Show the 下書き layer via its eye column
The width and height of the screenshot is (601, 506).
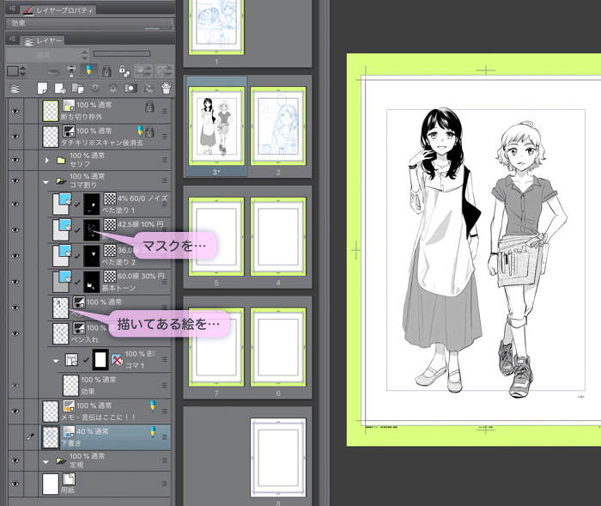(15, 437)
